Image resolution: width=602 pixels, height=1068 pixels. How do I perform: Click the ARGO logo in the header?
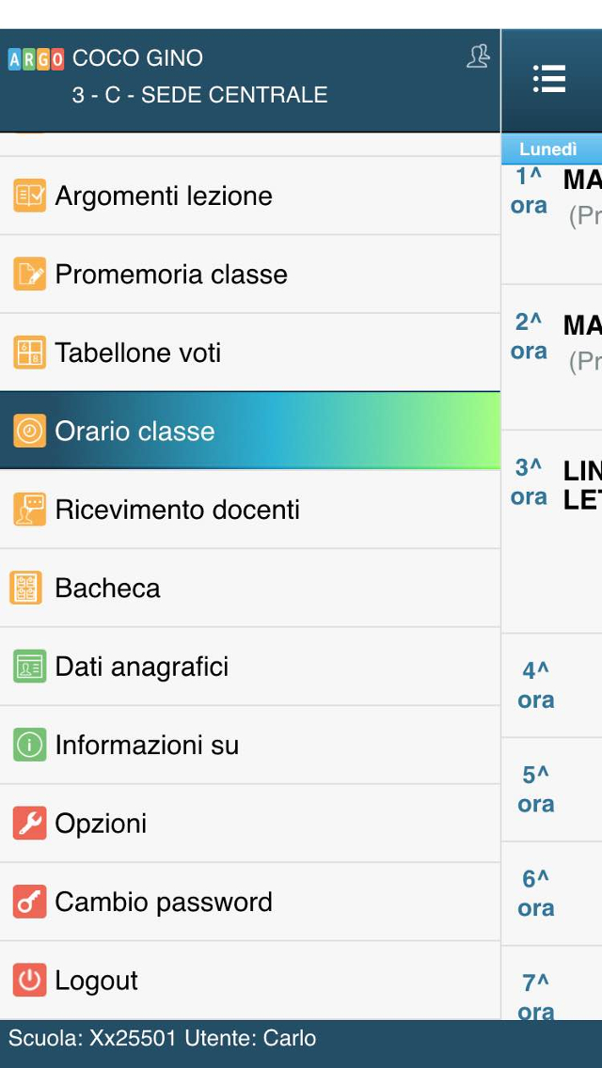(x=36, y=59)
